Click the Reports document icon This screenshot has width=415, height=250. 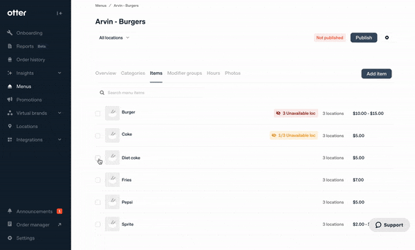click(10, 46)
